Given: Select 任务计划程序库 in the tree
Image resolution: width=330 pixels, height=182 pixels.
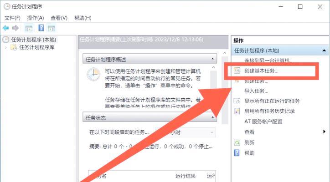Looking at the screenshot, I should [x=37, y=47].
